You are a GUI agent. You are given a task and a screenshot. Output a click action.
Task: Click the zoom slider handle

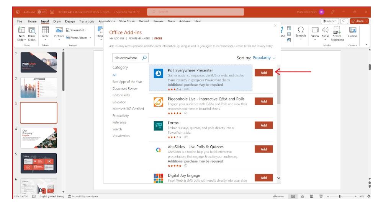(x=340, y=197)
